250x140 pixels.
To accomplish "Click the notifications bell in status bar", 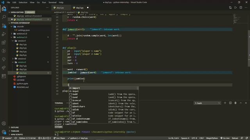I will point(246,138).
